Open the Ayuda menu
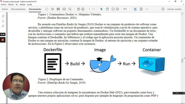 (29, 5)
